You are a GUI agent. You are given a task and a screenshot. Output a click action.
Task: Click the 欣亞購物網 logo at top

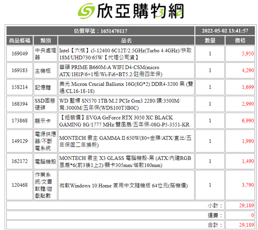coord(131,11)
